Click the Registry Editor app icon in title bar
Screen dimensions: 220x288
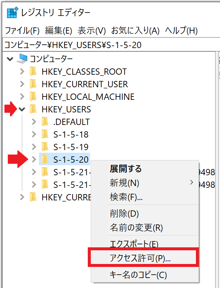click(x=13, y=13)
